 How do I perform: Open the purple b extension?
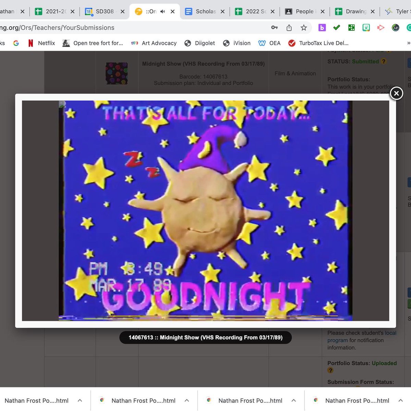click(x=322, y=28)
